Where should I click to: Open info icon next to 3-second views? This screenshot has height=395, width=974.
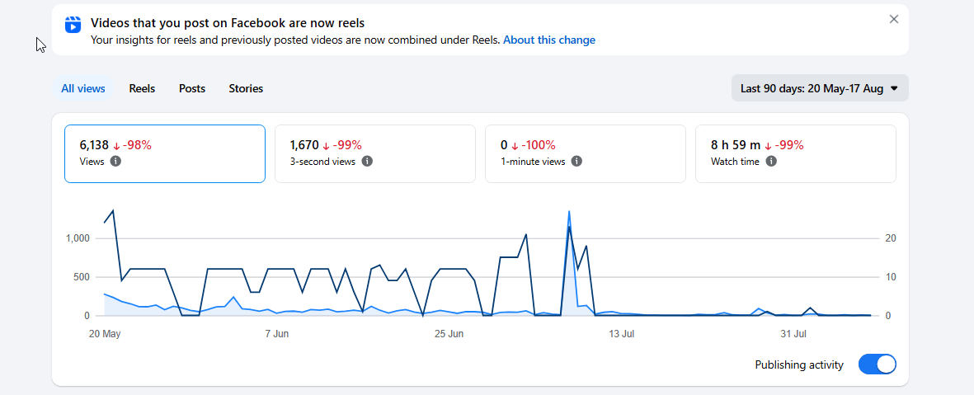click(x=367, y=162)
